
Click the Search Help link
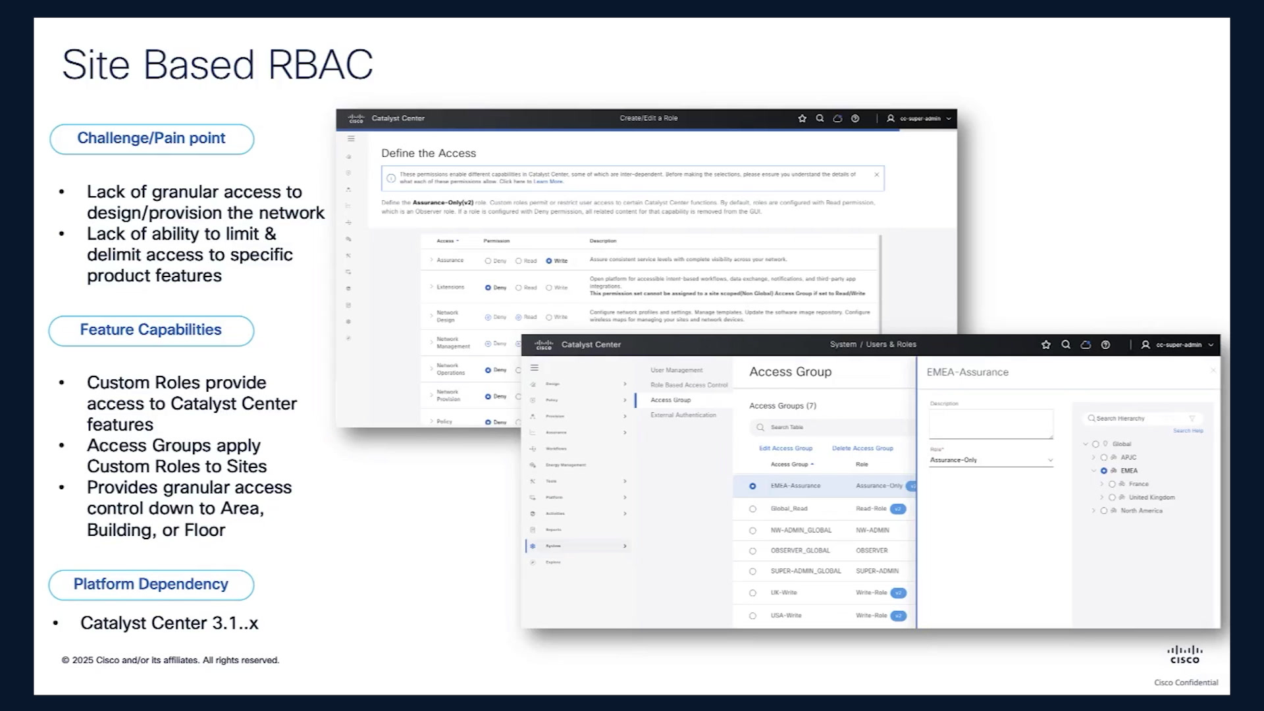1188,431
